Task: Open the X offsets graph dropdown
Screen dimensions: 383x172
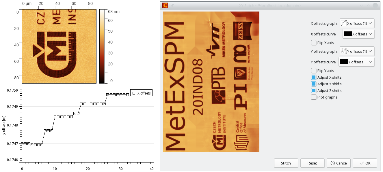Action: 357,23
